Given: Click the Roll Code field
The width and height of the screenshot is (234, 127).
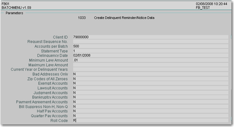Looking at the screenshot, I should tap(150, 121).
